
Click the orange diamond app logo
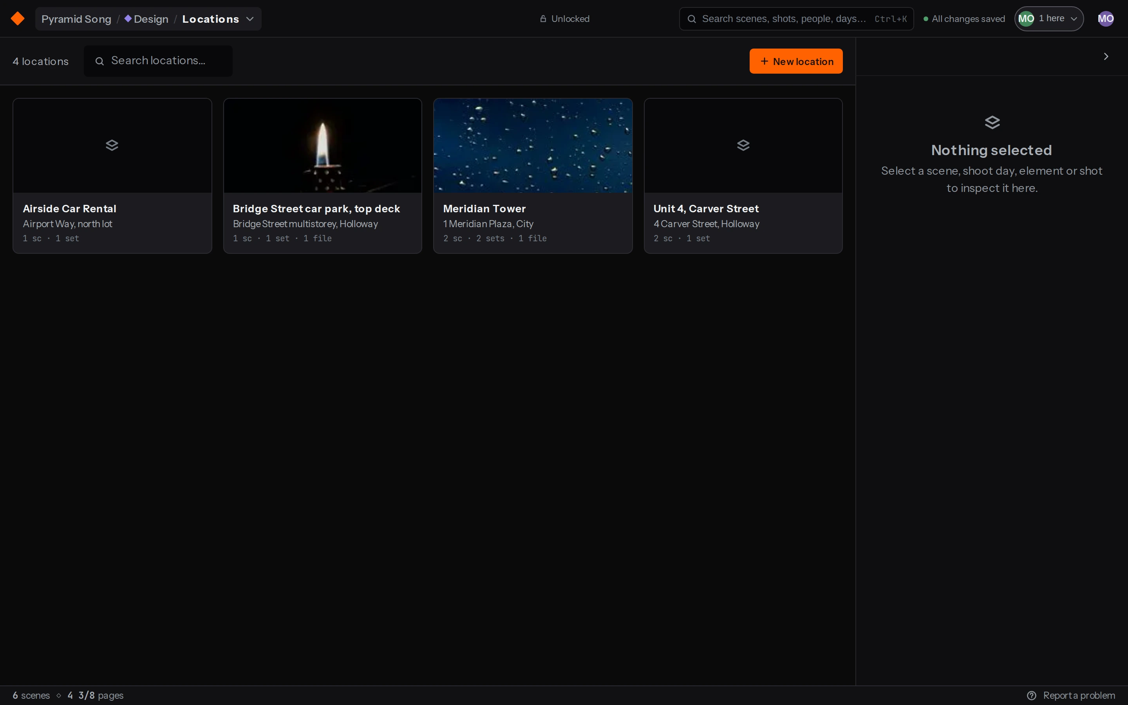point(18,19)
